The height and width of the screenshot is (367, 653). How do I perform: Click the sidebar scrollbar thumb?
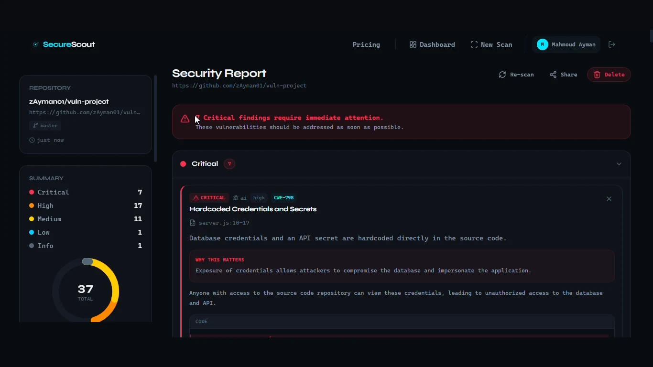155,118
